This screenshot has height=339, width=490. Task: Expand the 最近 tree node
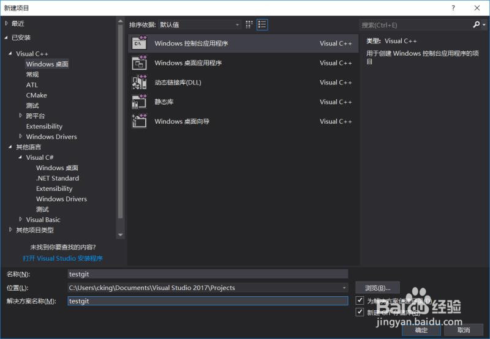[7, 23]
